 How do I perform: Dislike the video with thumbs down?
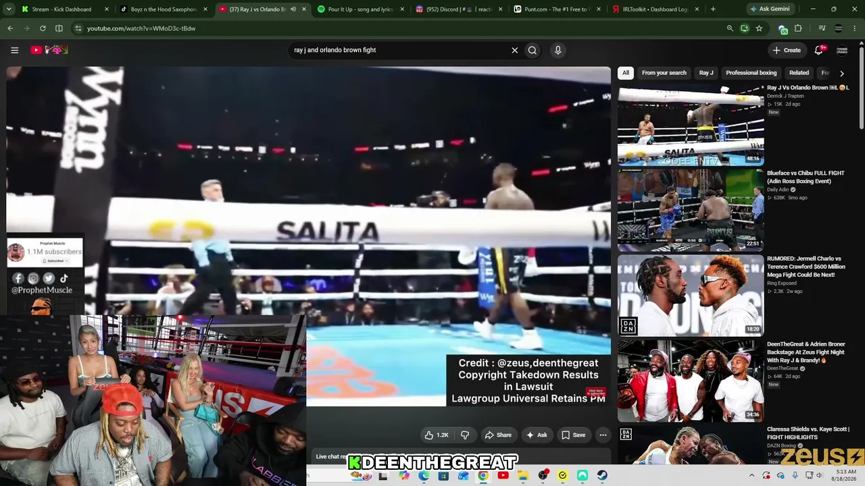coord(465,435)
